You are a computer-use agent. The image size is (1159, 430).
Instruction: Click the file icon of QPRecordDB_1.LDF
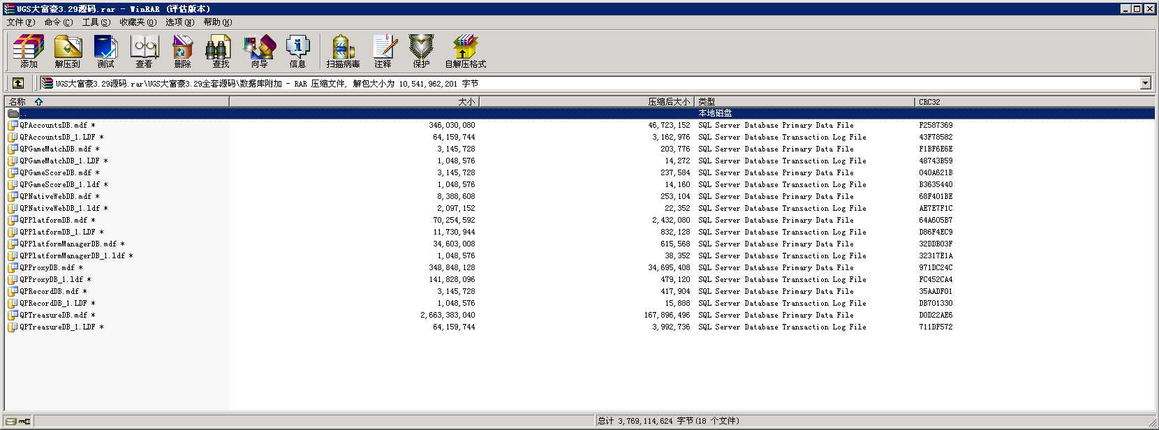[13, 304]
